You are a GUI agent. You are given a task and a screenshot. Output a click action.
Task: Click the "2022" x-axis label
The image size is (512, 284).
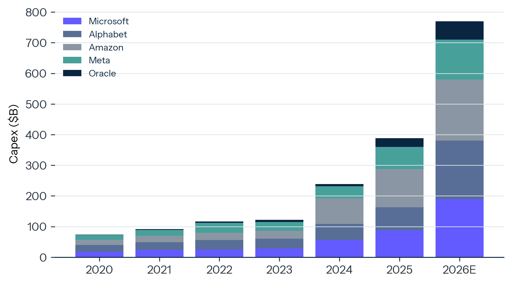tap(219, 270)
